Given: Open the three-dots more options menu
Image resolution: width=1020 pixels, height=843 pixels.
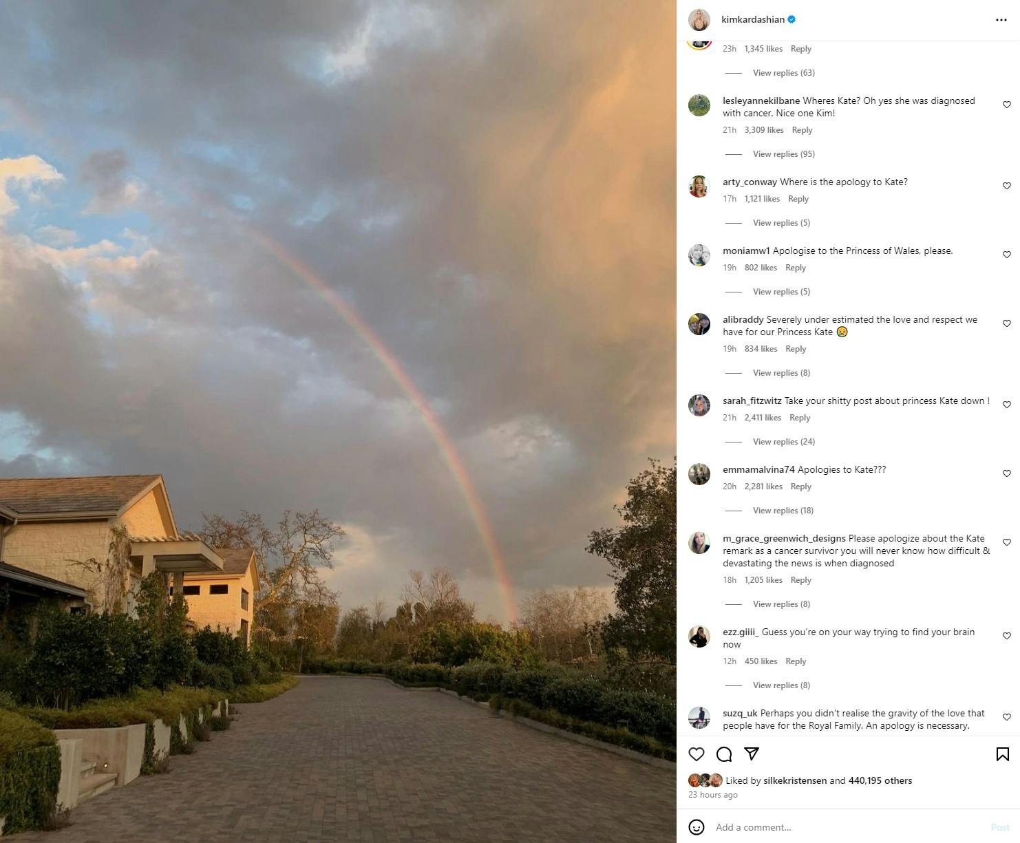Looking at the screenshot, I should click(1001, 20).
